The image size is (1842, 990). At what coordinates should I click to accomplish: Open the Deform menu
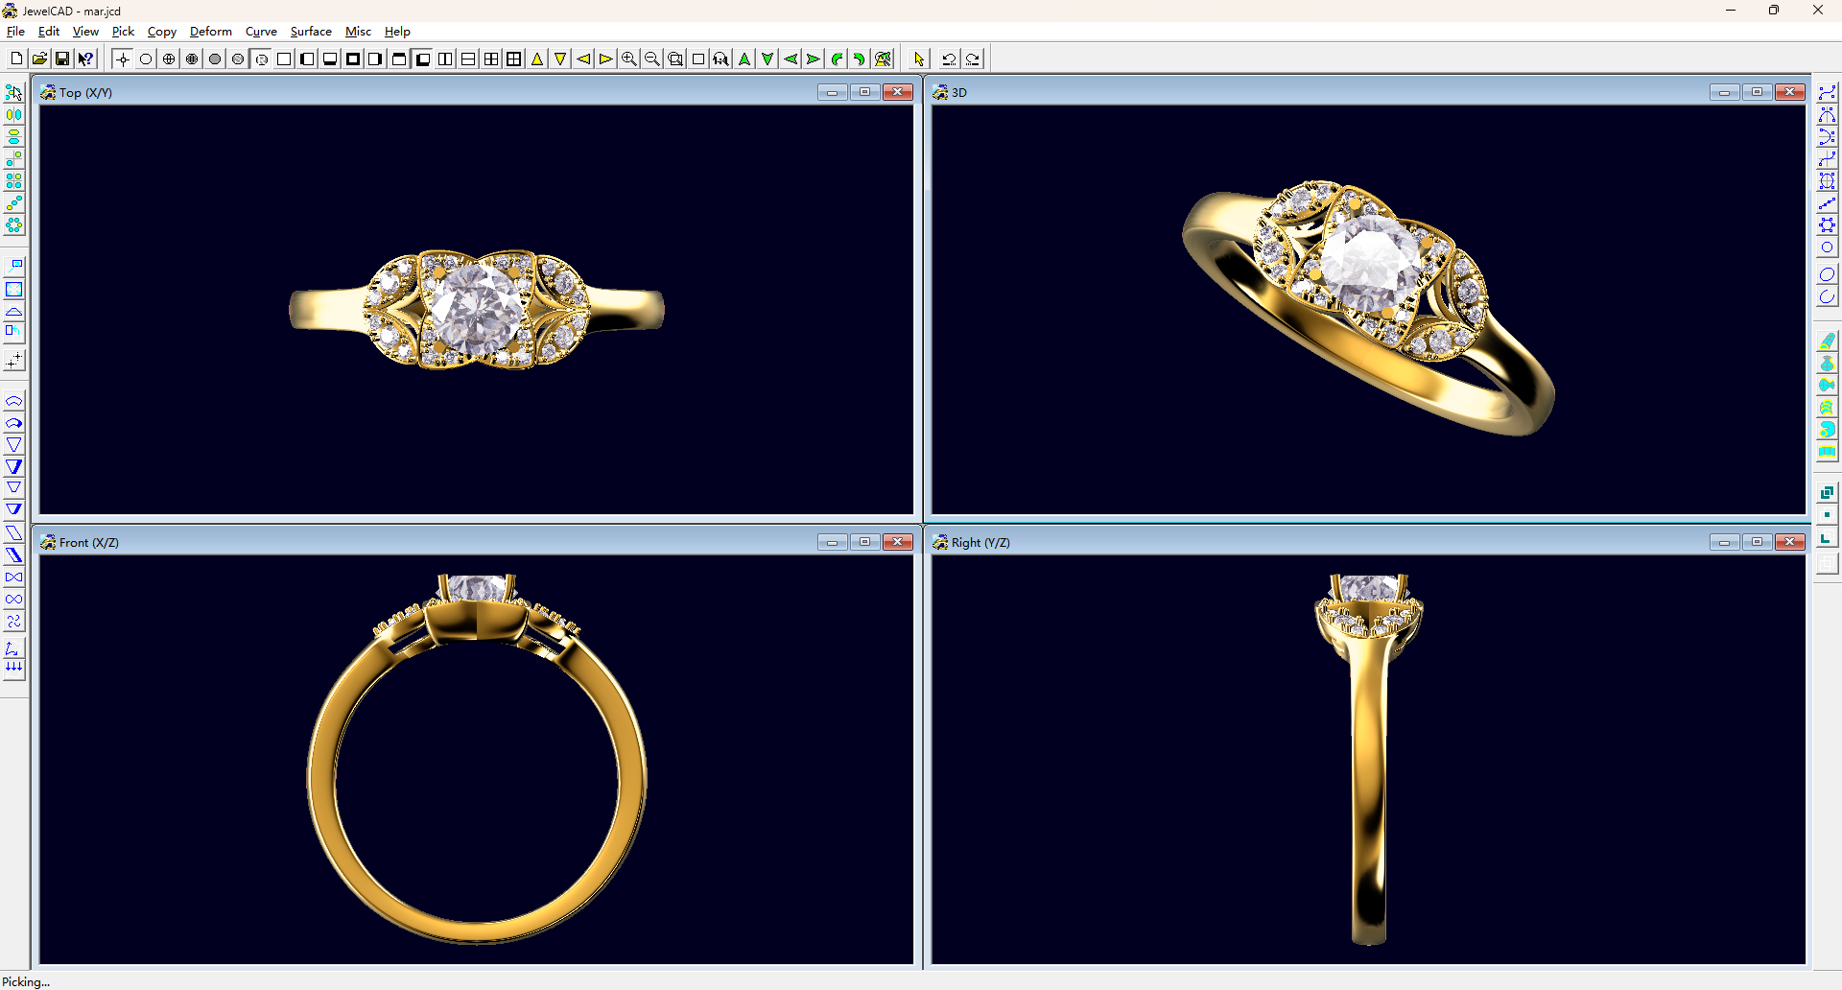point(211,32)
